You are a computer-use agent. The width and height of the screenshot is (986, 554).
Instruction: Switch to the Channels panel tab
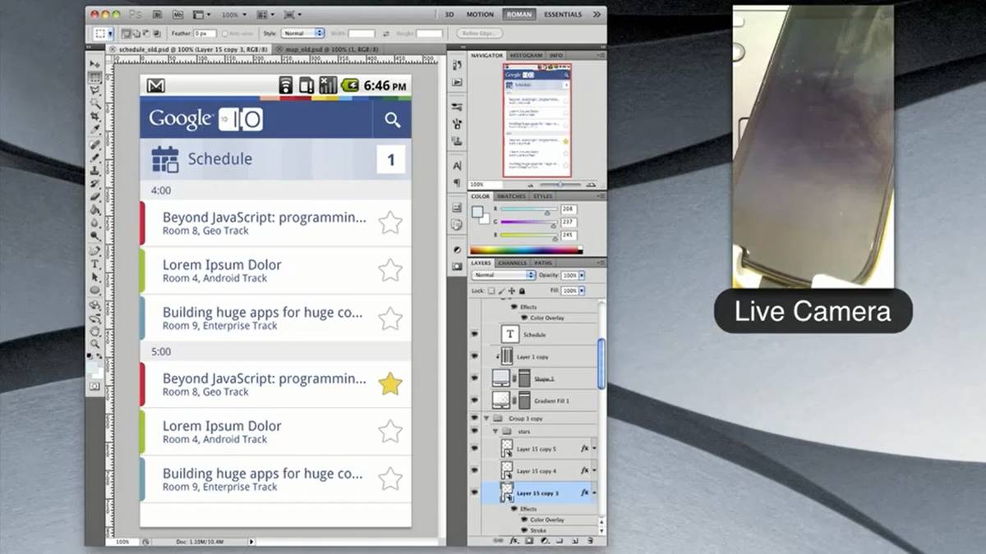(513, 263)
